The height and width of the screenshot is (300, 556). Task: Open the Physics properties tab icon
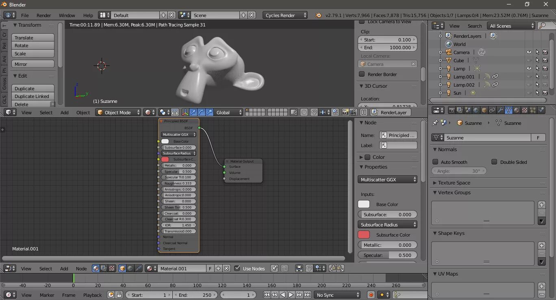pyautogui.click(x=541, y=110)
